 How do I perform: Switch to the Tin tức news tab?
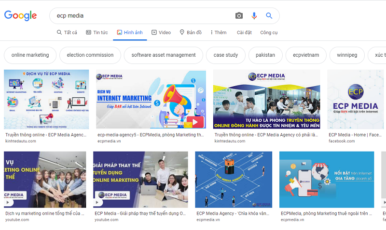pos(97,32)
